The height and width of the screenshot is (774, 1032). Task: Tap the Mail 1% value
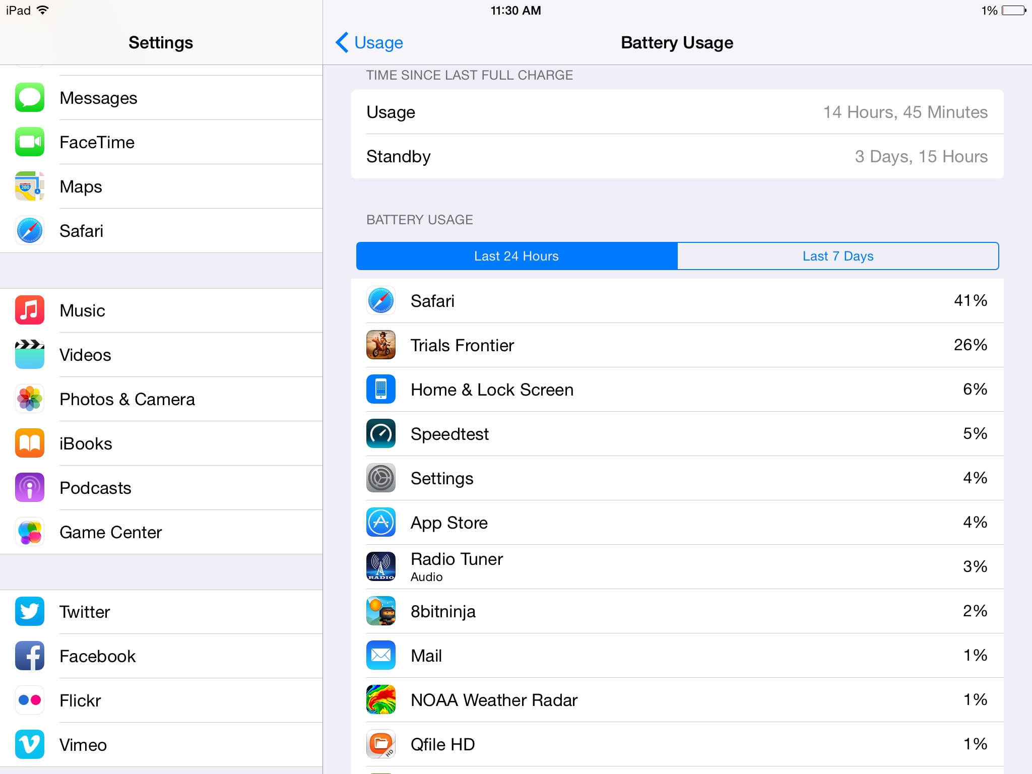[976, 656]
